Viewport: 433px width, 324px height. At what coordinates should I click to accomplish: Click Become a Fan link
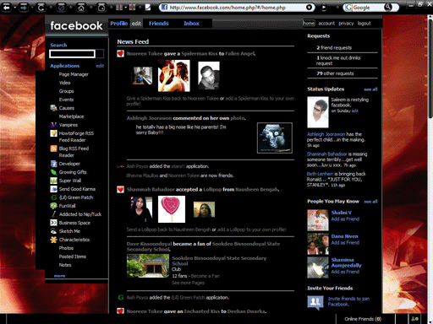[x=206, y=276]
